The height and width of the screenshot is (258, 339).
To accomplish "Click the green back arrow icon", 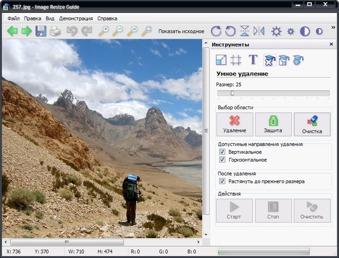I will pos(12,31).
